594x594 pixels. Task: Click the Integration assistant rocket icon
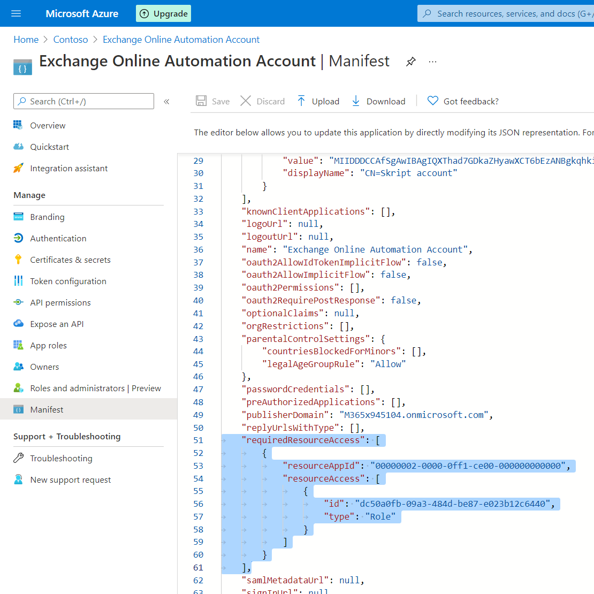pos(18,168)
